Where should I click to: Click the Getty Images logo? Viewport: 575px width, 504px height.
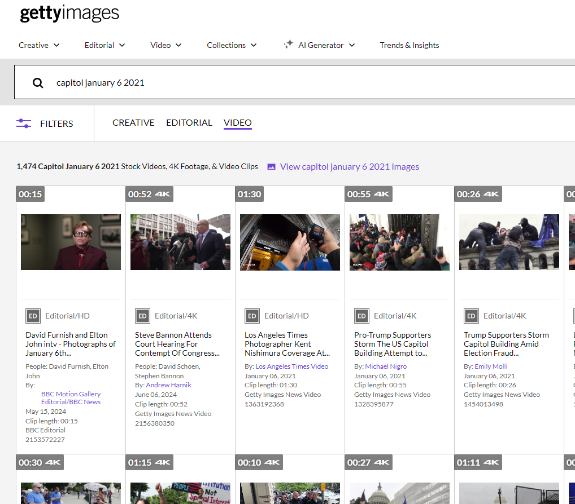(x=69, y=14)
